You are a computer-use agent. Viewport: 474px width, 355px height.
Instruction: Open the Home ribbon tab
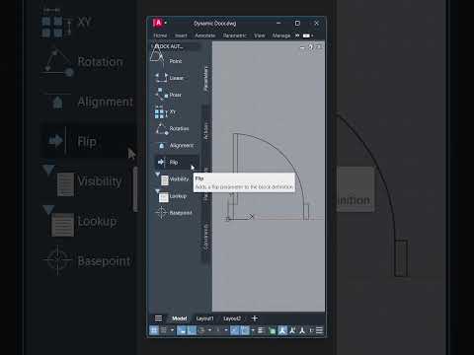click(160, 35)
